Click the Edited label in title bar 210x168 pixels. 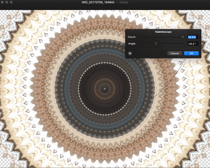[124, 2]
